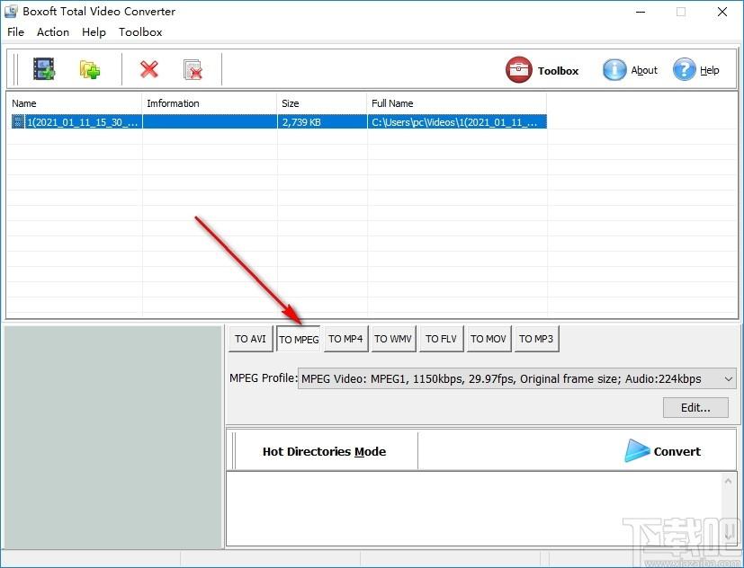Open the Action menu
744x568 pixels.
53,31
